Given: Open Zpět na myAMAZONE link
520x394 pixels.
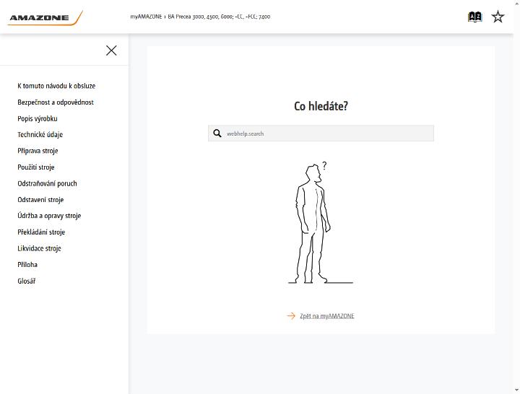Looking at the screenshot, I should pos(327,316).
